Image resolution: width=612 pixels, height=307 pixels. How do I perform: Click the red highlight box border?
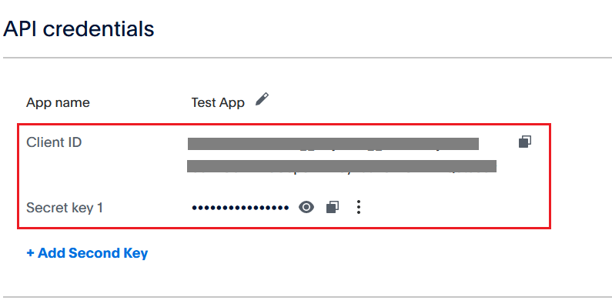284,124
